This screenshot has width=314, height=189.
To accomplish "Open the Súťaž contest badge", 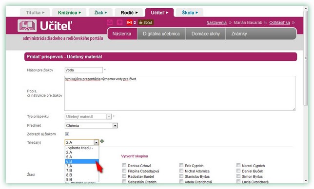I will tap(146, 22).
